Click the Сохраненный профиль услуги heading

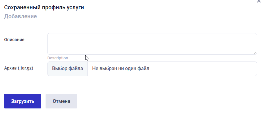pyautogui.click(x=44, y=7)
